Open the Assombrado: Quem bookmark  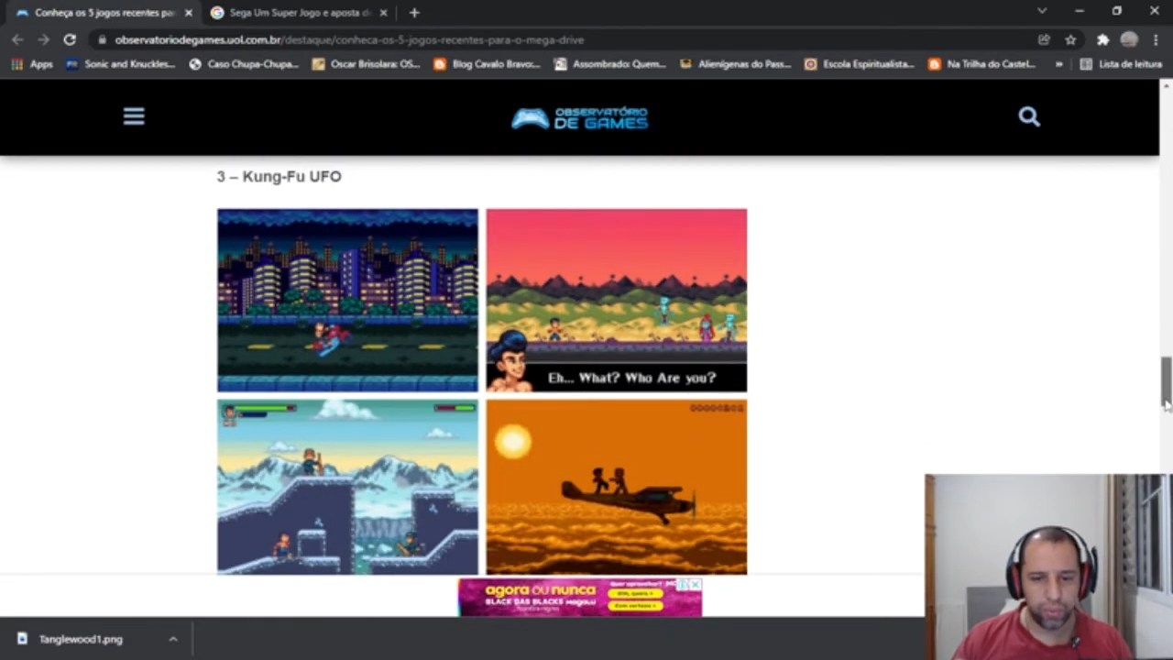click(610, 64)
